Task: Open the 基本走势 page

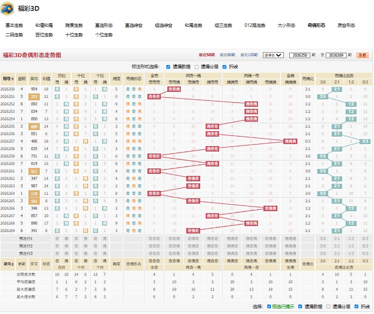Action: click(x=14, y=25)
